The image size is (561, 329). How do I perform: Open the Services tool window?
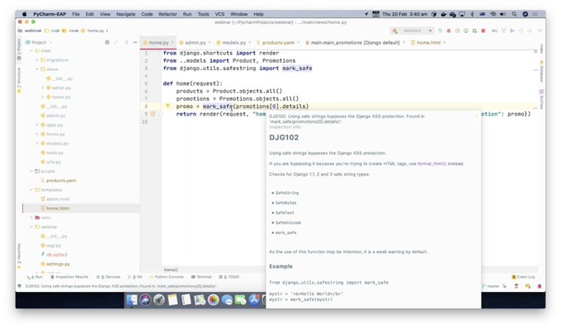(108, 277)
